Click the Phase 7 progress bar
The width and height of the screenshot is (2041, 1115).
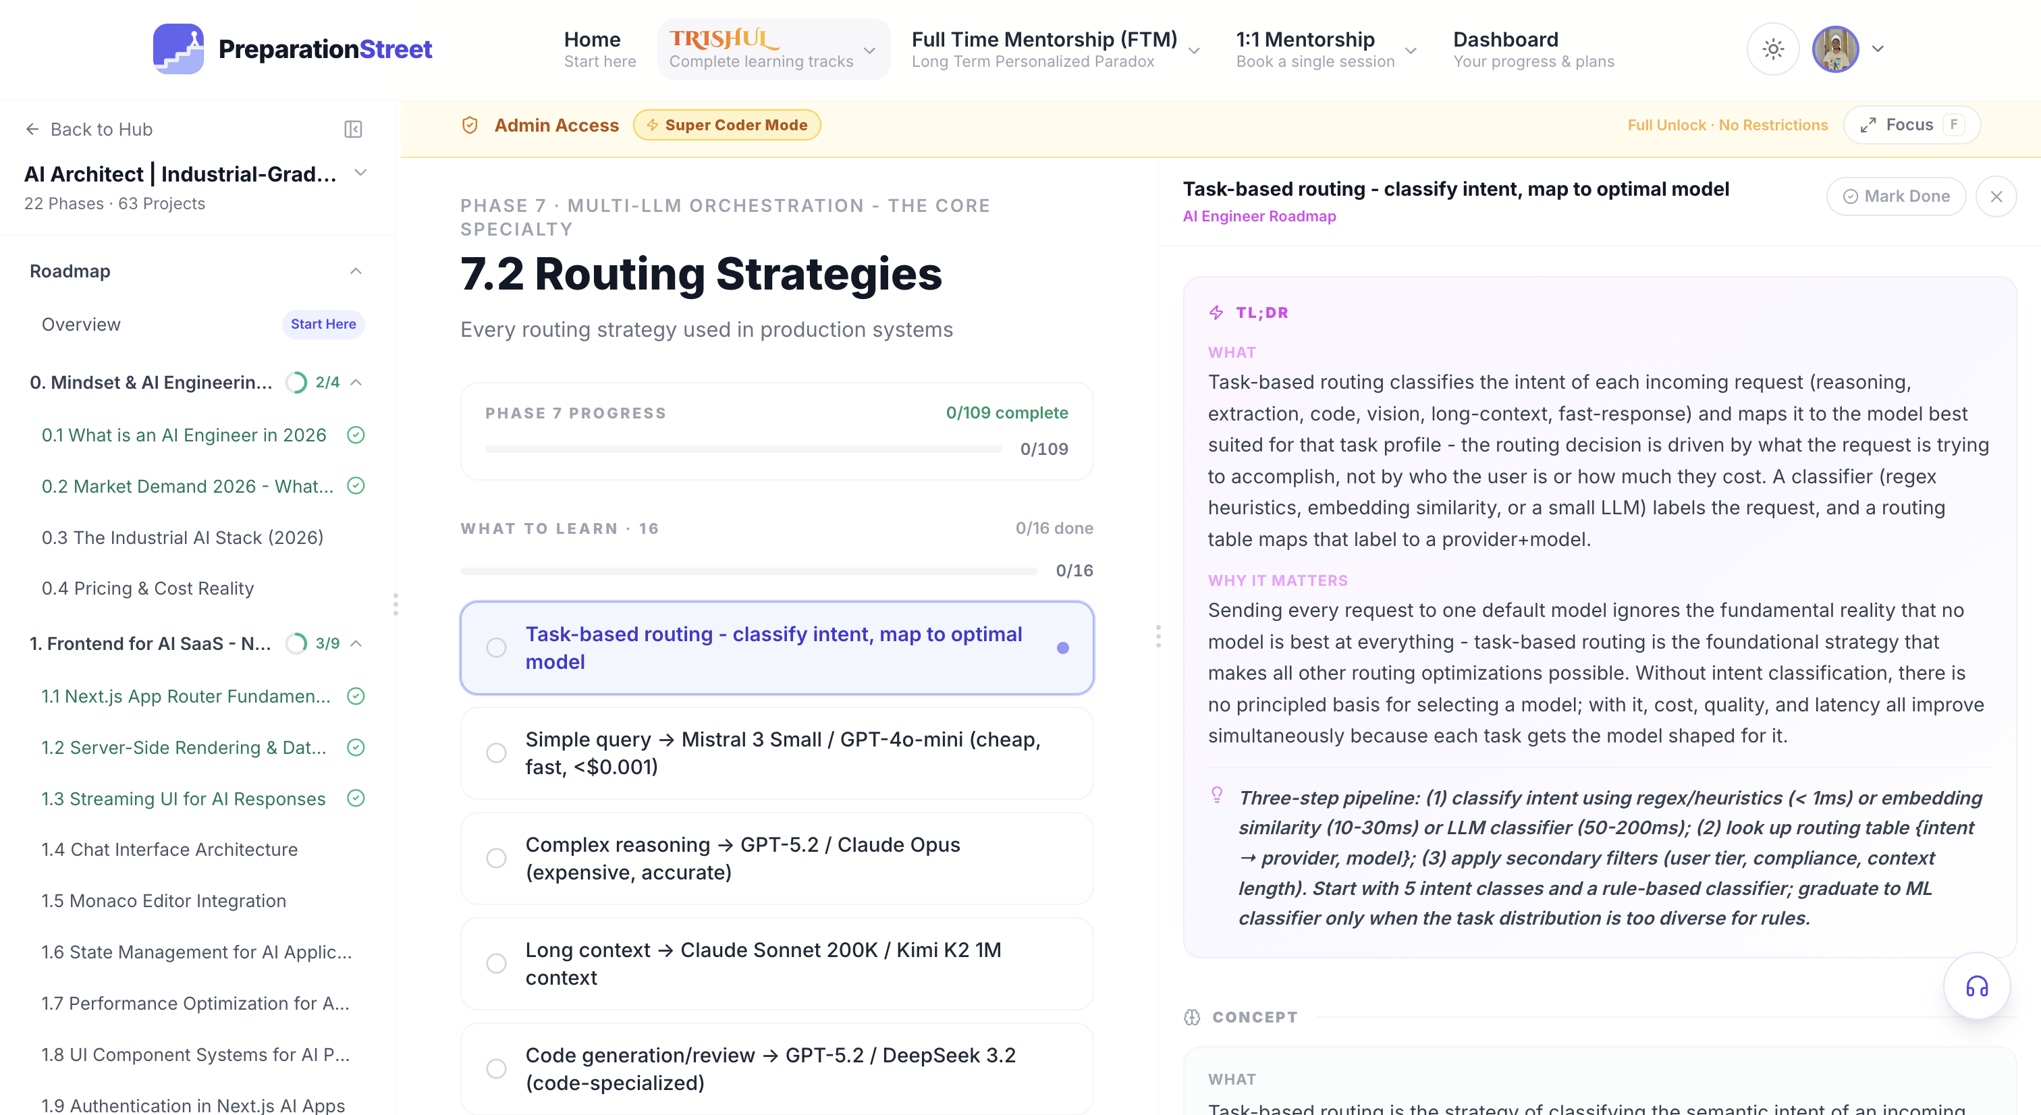point(743,450)
